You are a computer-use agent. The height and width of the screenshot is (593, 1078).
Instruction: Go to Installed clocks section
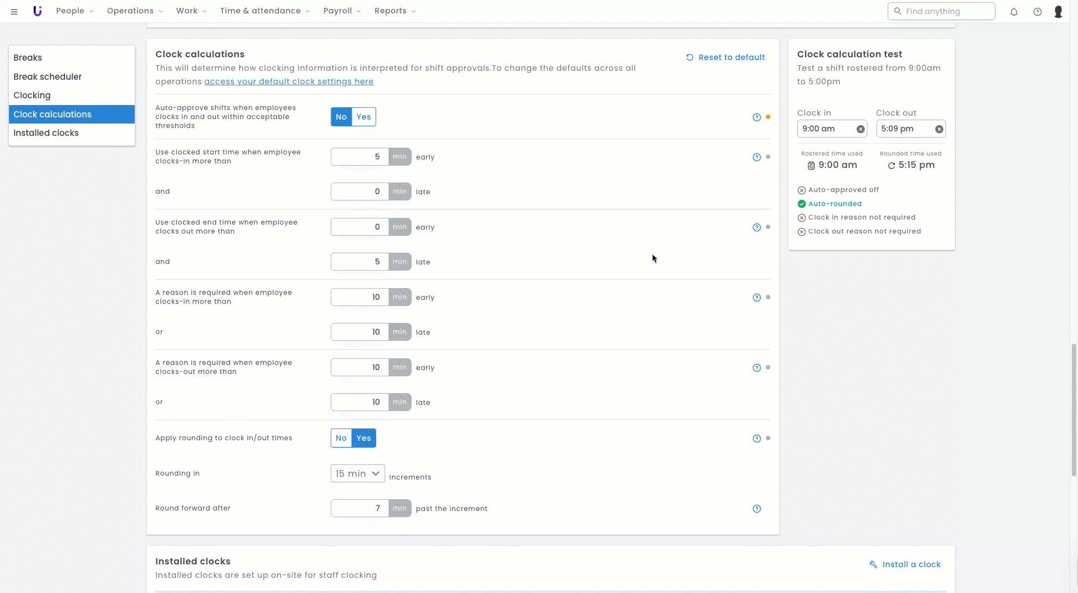[46, 133]
